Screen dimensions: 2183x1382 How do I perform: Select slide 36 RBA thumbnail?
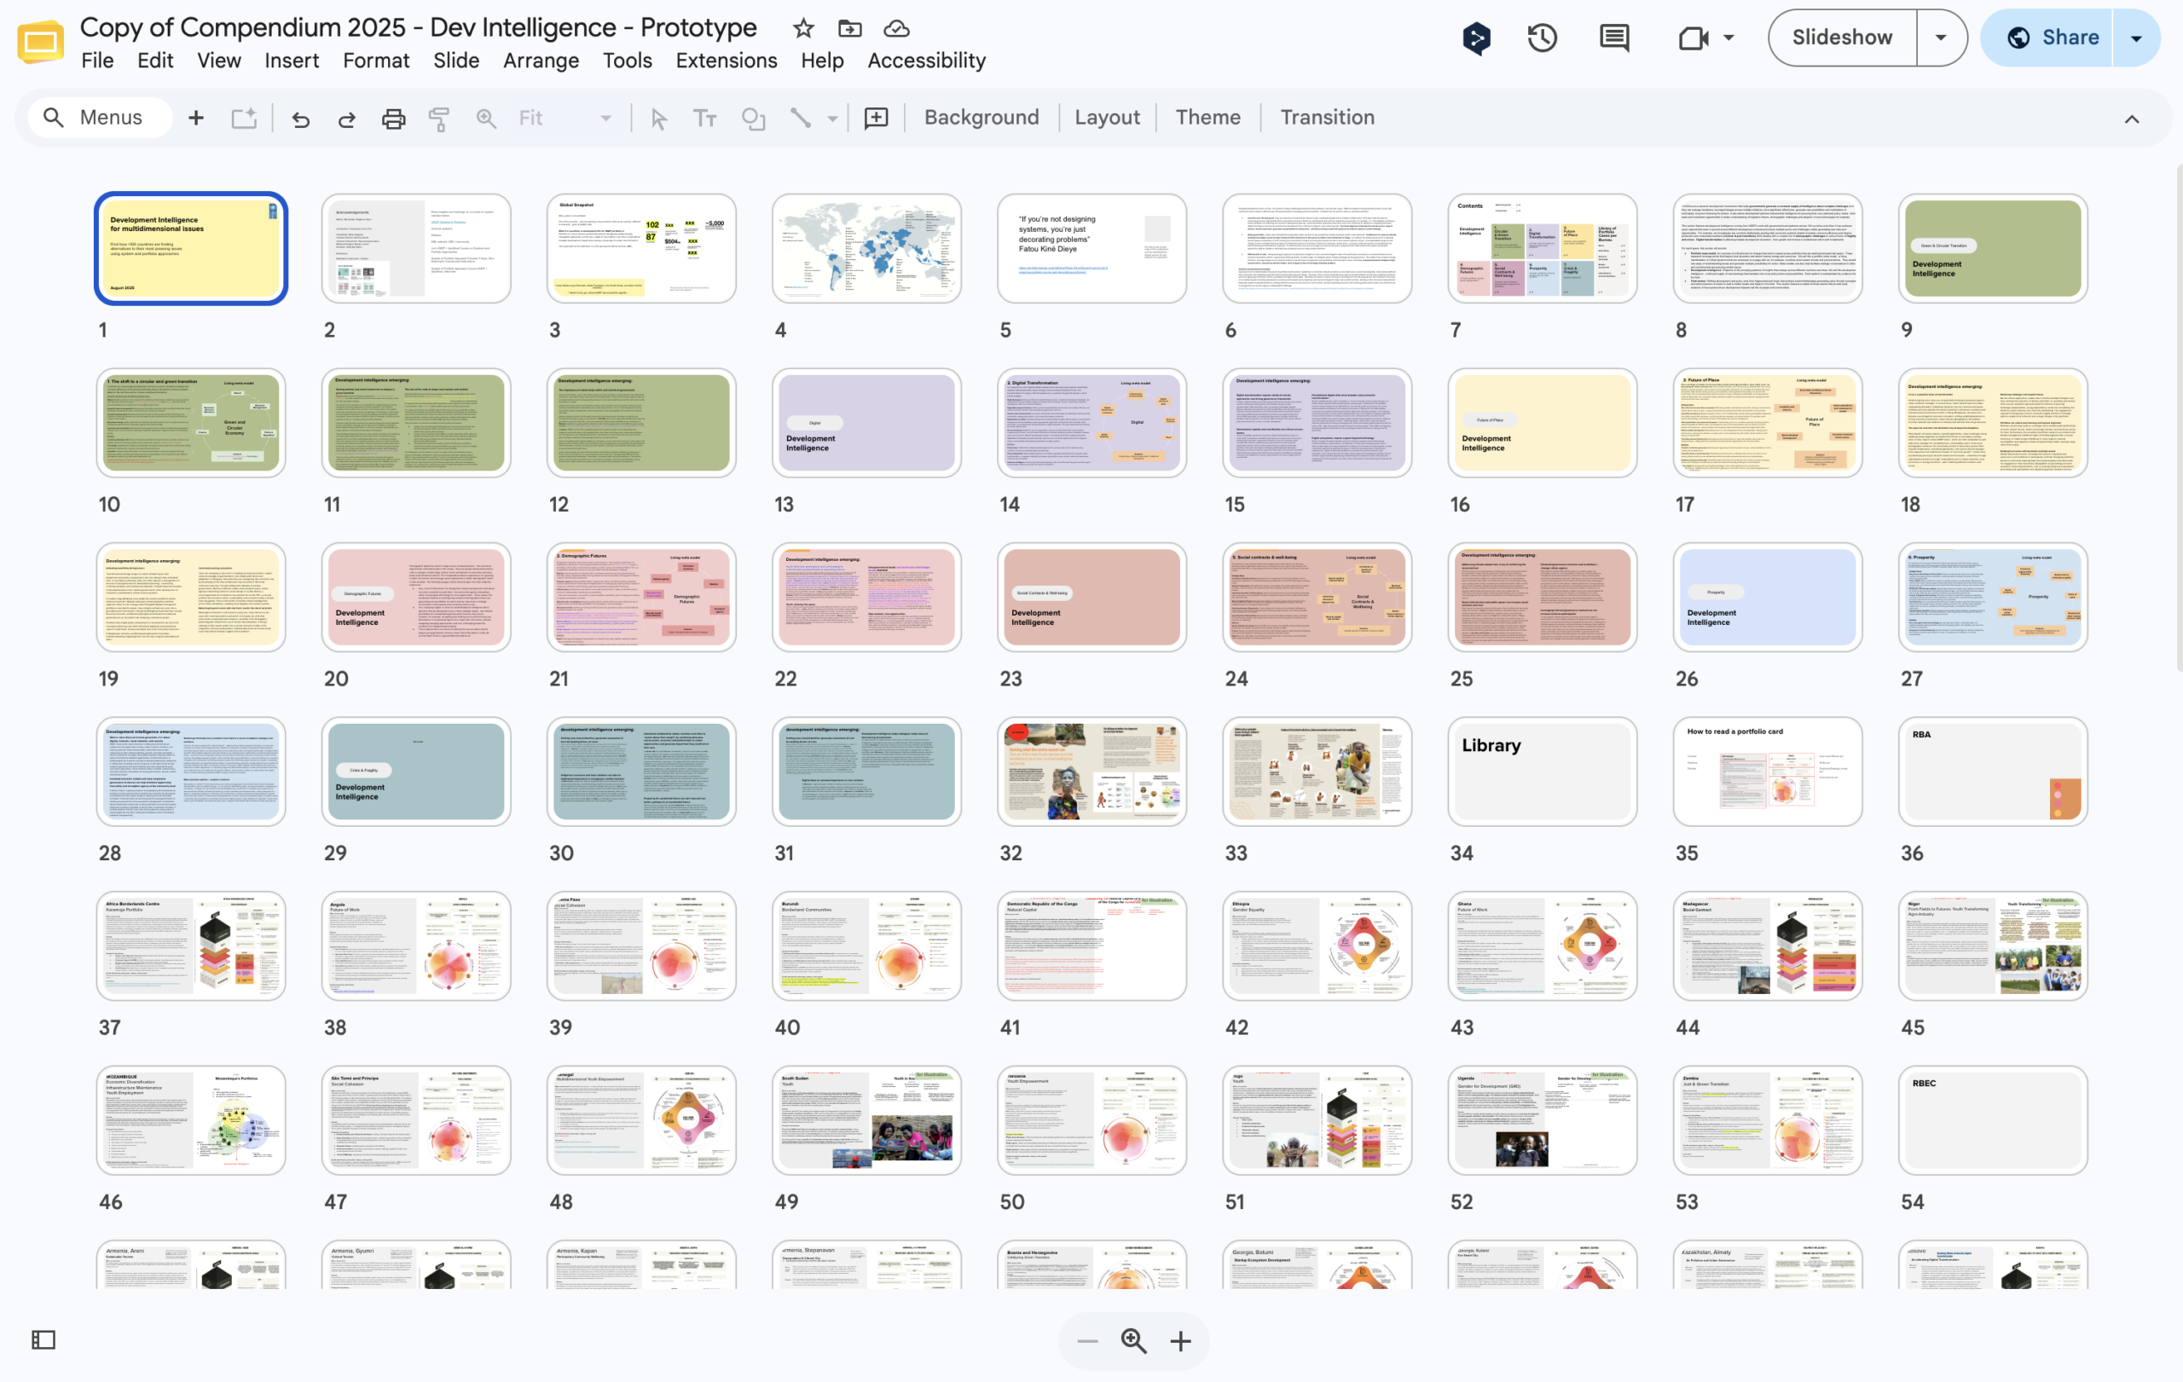(x=1993, y=772)
